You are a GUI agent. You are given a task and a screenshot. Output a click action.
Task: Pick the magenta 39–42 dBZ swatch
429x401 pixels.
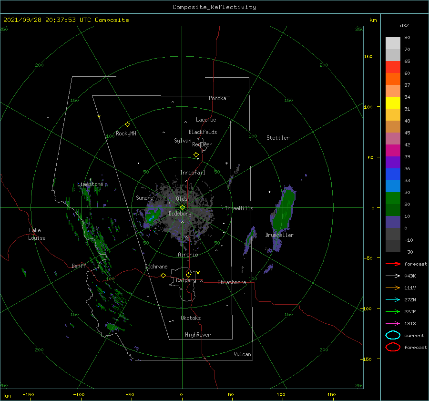393,151
